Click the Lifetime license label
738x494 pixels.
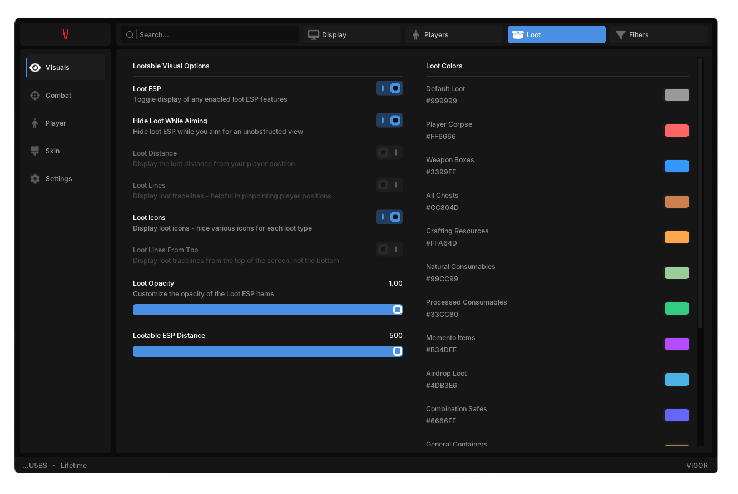click(x=73, y=466)
